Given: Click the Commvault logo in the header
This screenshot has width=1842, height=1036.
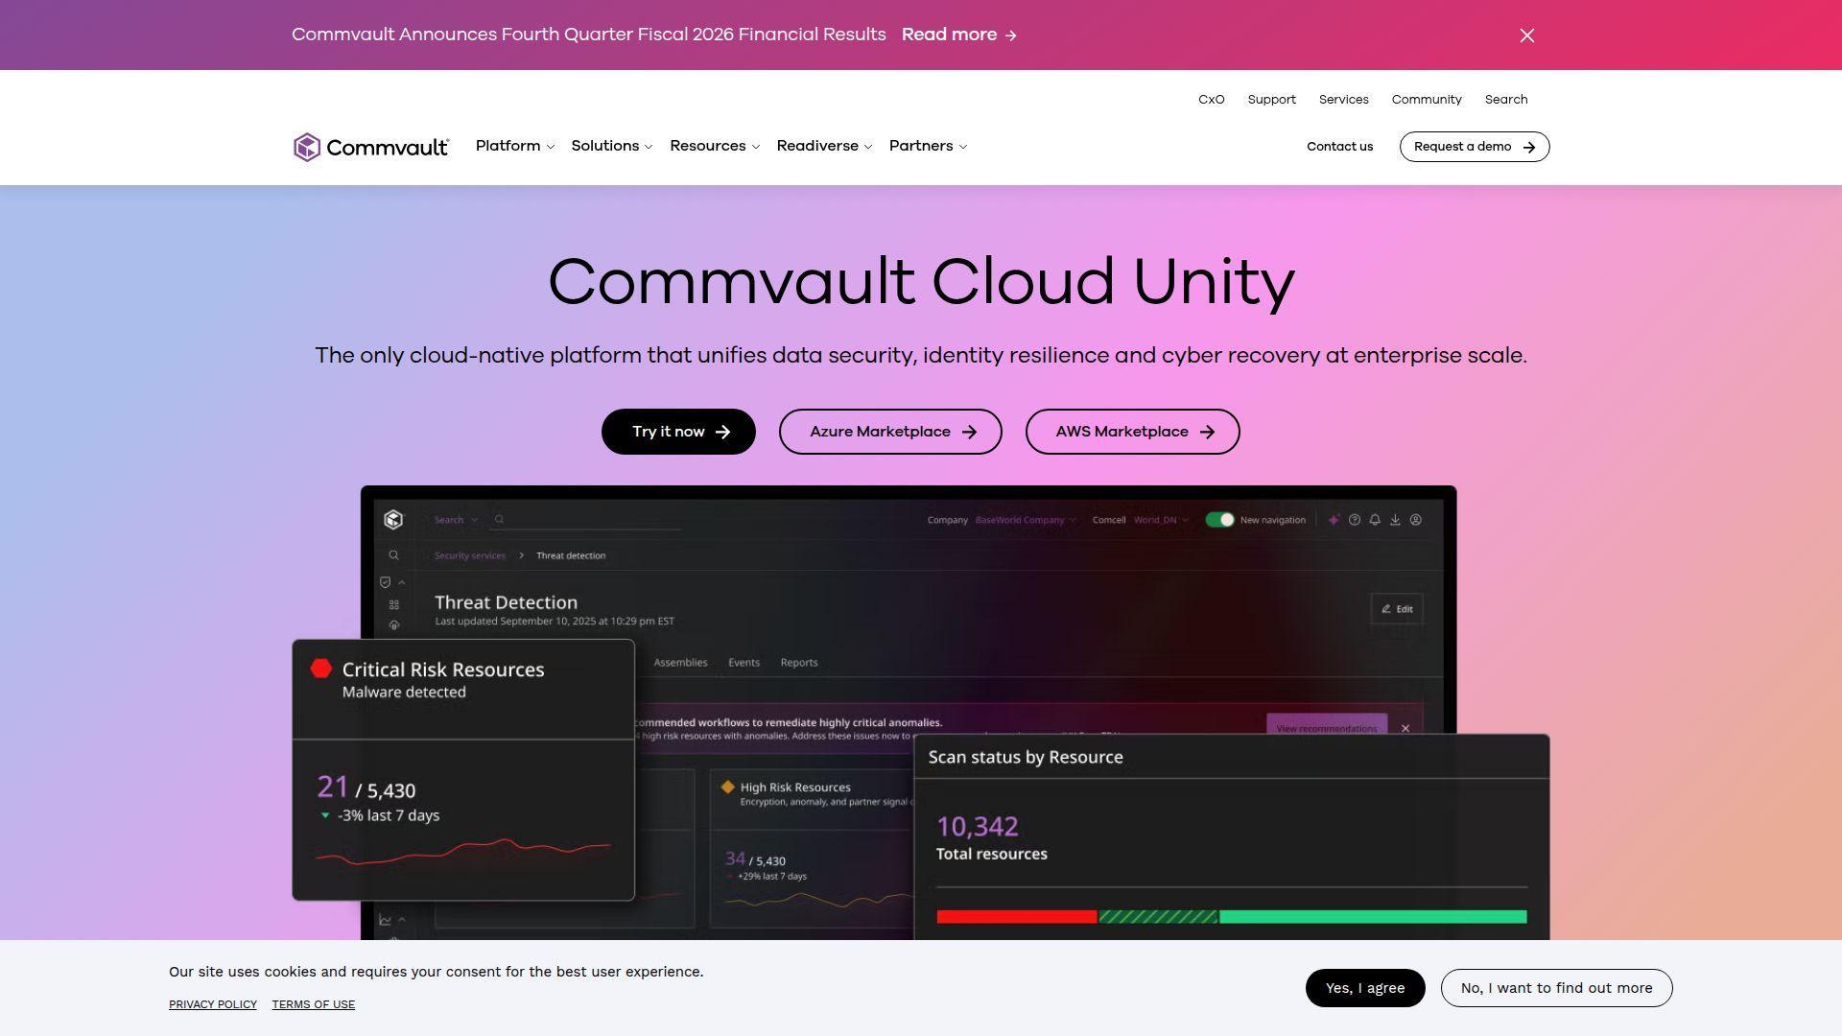Looking at the screenshot, I should coord(371,147).
